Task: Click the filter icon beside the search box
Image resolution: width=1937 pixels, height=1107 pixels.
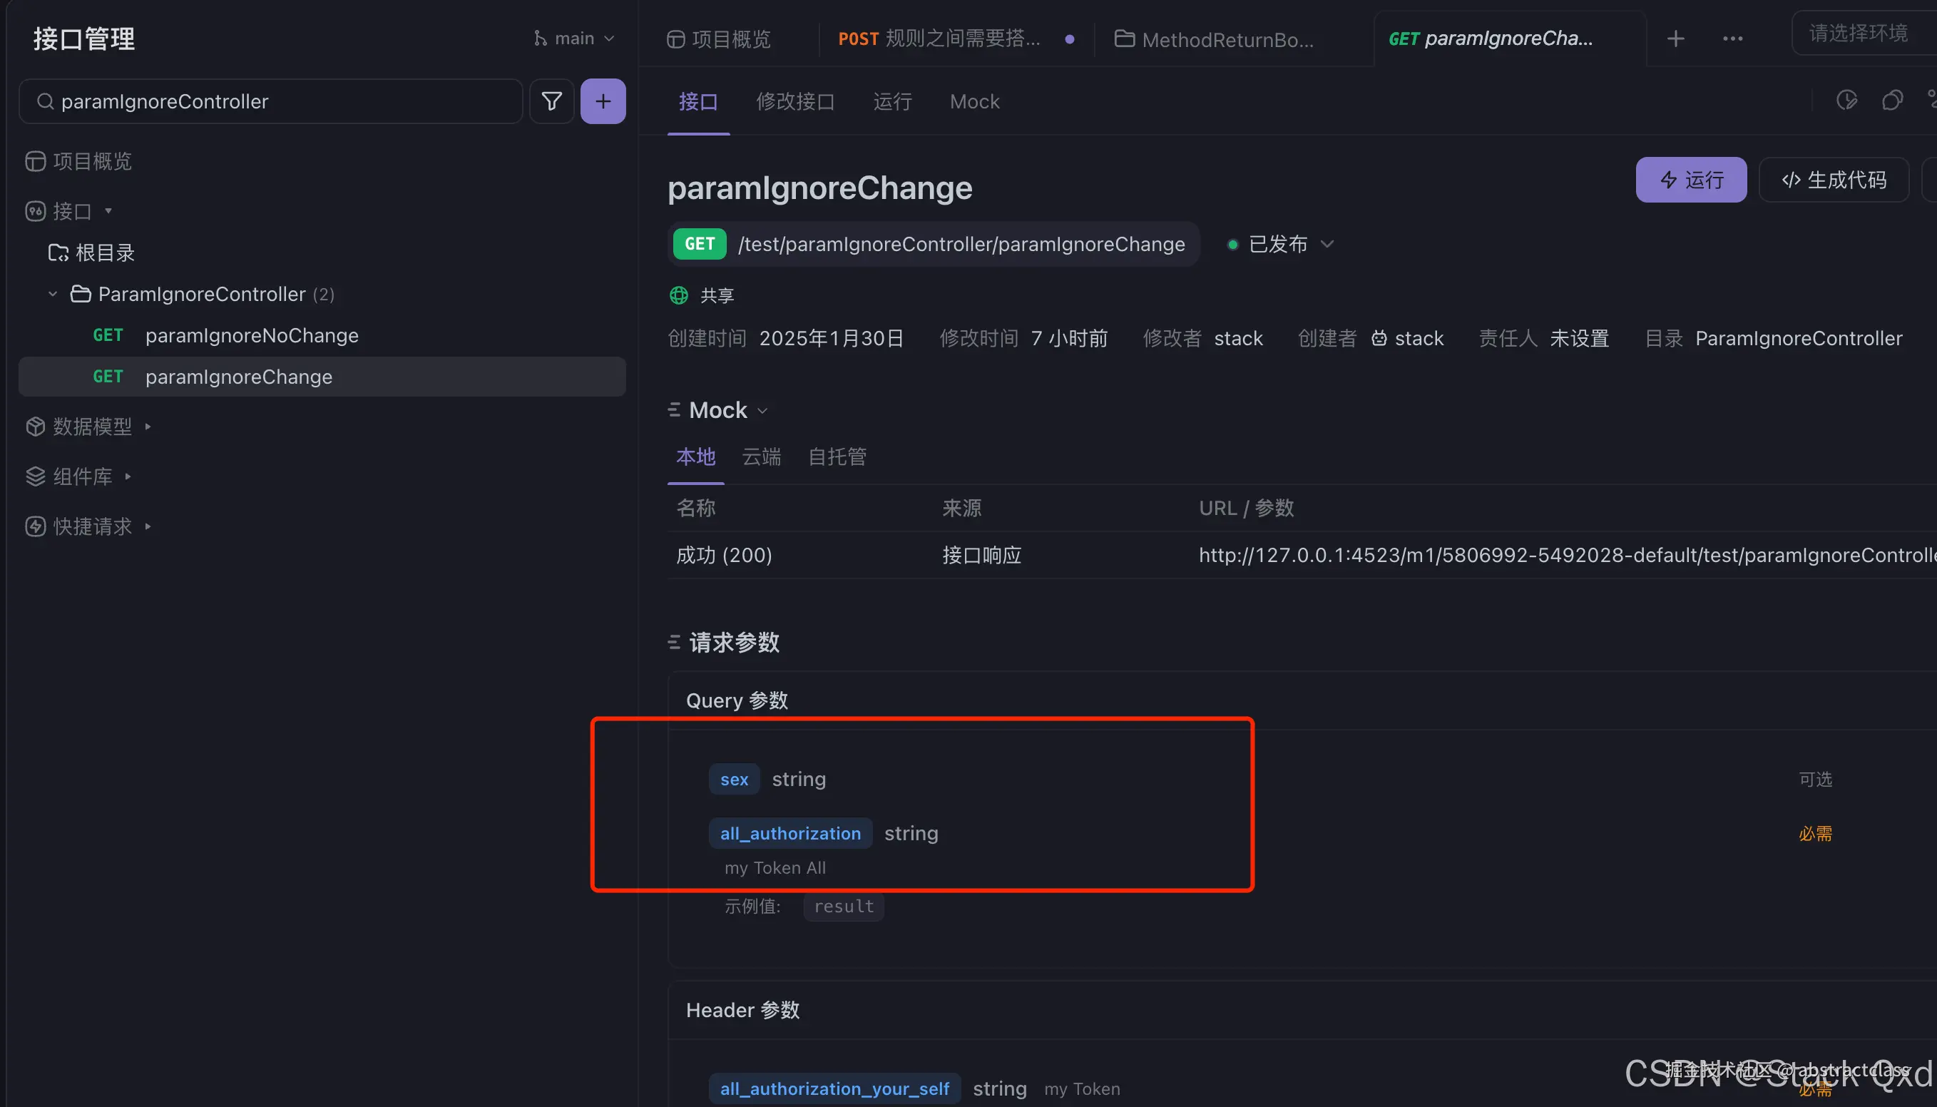Action: coord(551,101)
